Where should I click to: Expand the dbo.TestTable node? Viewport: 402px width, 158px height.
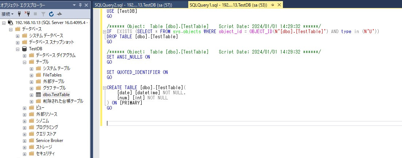coord(32,95)
